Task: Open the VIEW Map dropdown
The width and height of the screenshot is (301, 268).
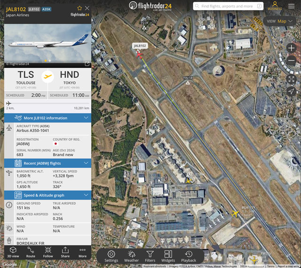Action: 282,21
